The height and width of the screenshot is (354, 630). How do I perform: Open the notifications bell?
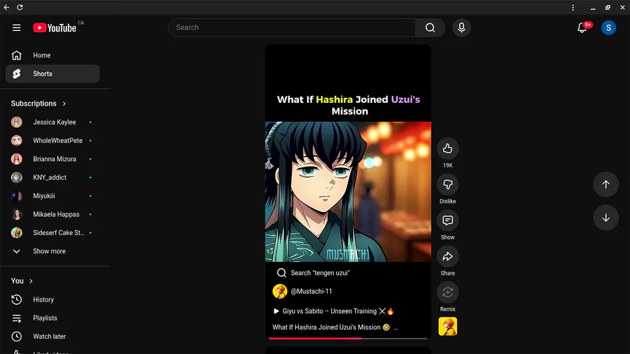582,28
